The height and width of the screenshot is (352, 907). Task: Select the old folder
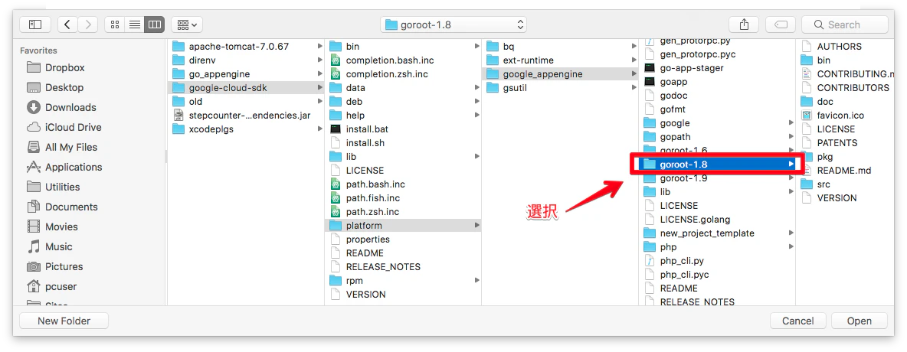tap(247, 102)
